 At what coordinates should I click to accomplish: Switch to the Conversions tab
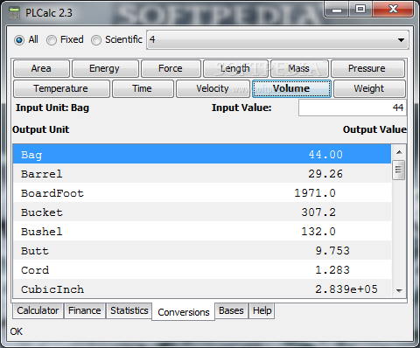pyautogui.click(x=184, y=312)
